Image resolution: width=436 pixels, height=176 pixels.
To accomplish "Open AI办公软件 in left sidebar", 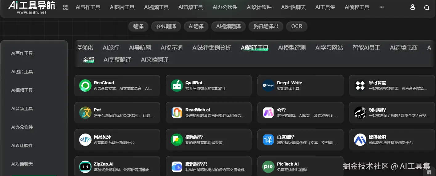I will tap(22, 127).
